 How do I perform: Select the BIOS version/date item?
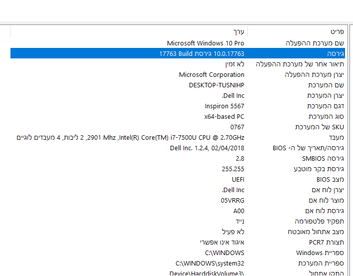click(x=309, y=148)
